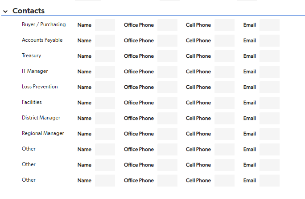Click last Other row Email field
305x199 pixels.
pyautogui.click(x=270, y=180)
